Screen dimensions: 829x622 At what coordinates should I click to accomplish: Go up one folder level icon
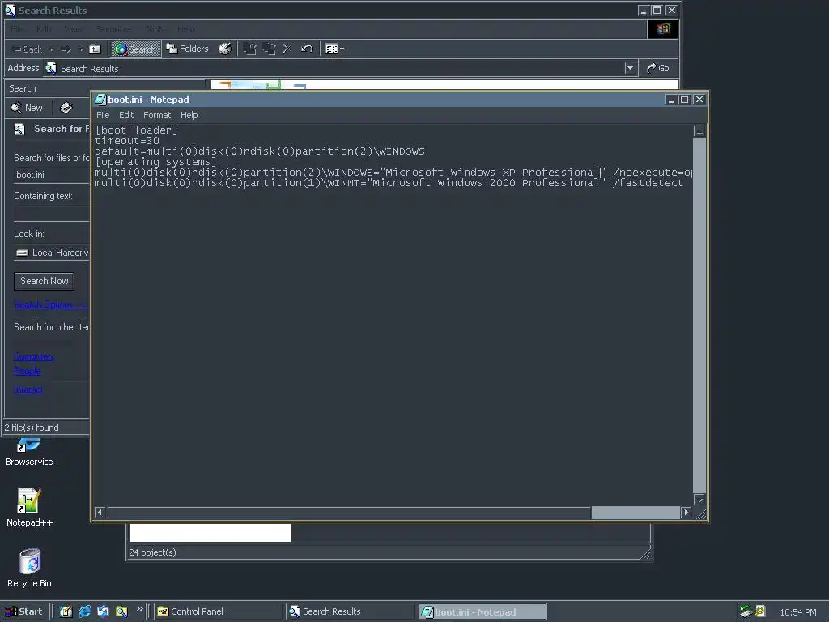pyautogui.click(x=96, y=49)
